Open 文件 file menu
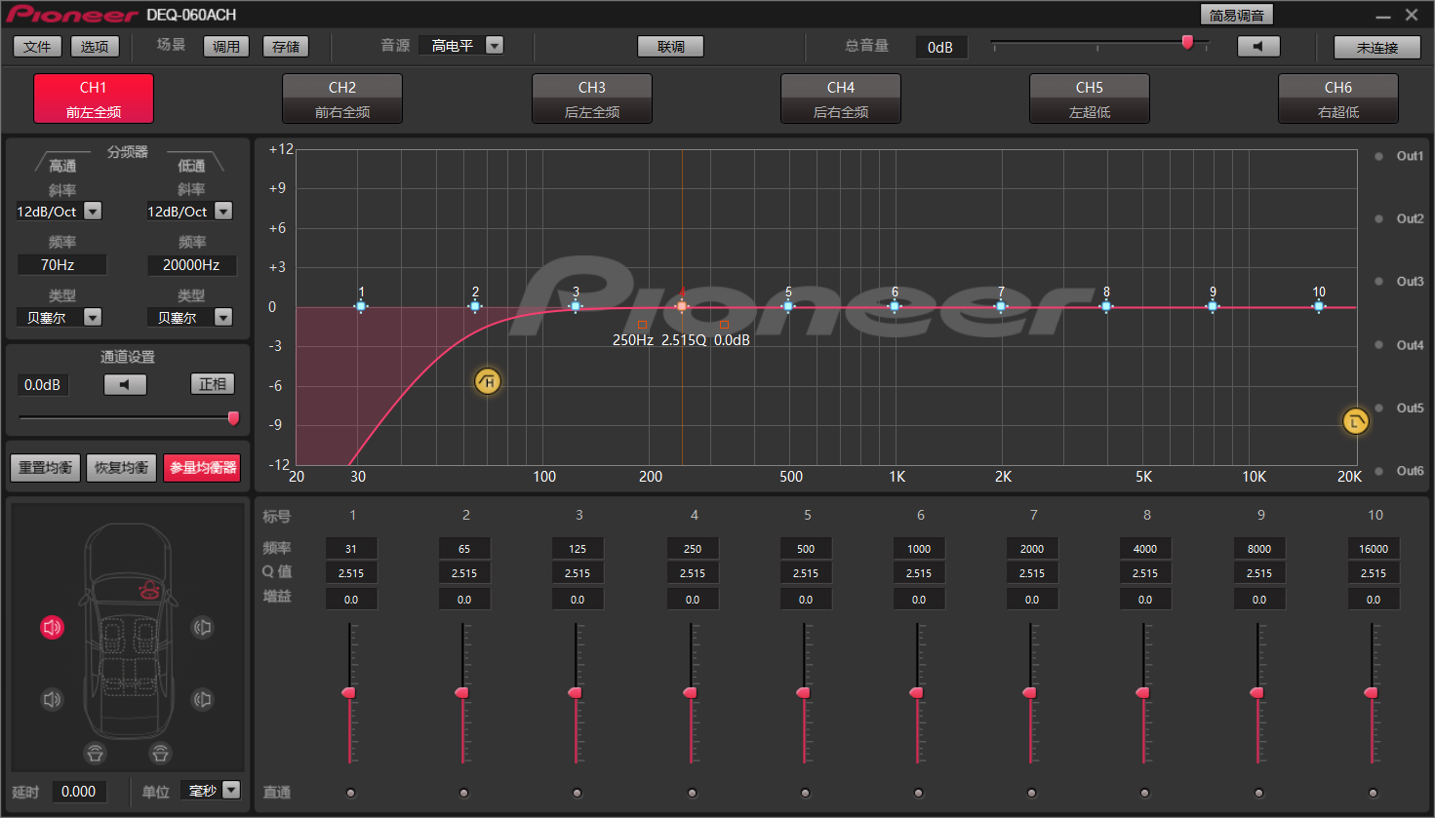The image size is (1435, 818). (x=37, y=47)
